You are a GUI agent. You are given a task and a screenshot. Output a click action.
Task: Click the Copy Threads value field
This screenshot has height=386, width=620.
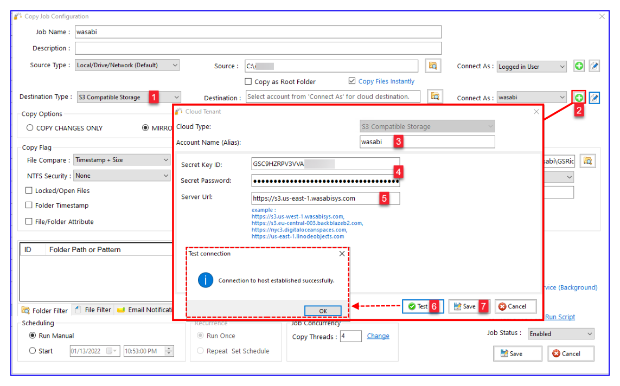(x=351, y=336)
